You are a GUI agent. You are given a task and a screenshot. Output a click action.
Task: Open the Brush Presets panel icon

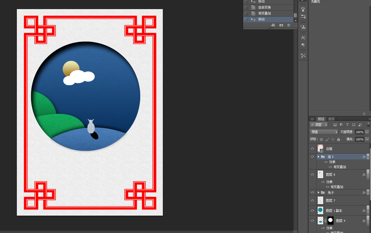[303, 17]
